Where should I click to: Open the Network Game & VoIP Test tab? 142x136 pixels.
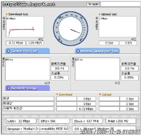pos(97,51)
